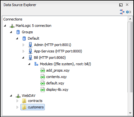The image size is (134, 117).
Task: Open display-lib.xqy file
Action: coord(57,90)
